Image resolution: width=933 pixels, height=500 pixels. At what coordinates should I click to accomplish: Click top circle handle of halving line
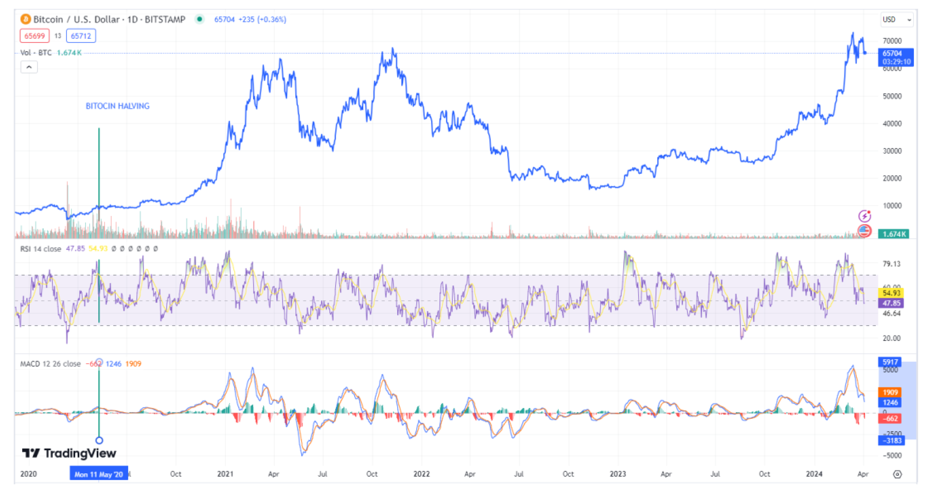99,361
